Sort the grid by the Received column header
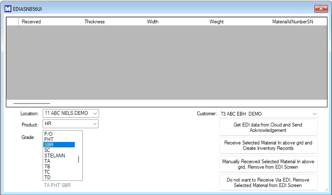 click(31, 21)
